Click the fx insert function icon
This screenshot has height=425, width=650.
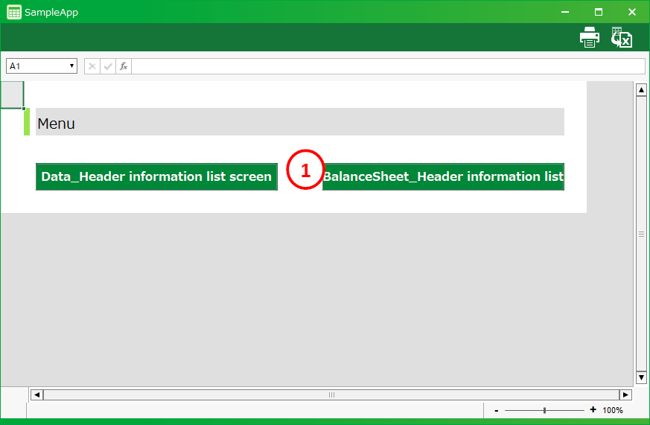pos(124,66)
